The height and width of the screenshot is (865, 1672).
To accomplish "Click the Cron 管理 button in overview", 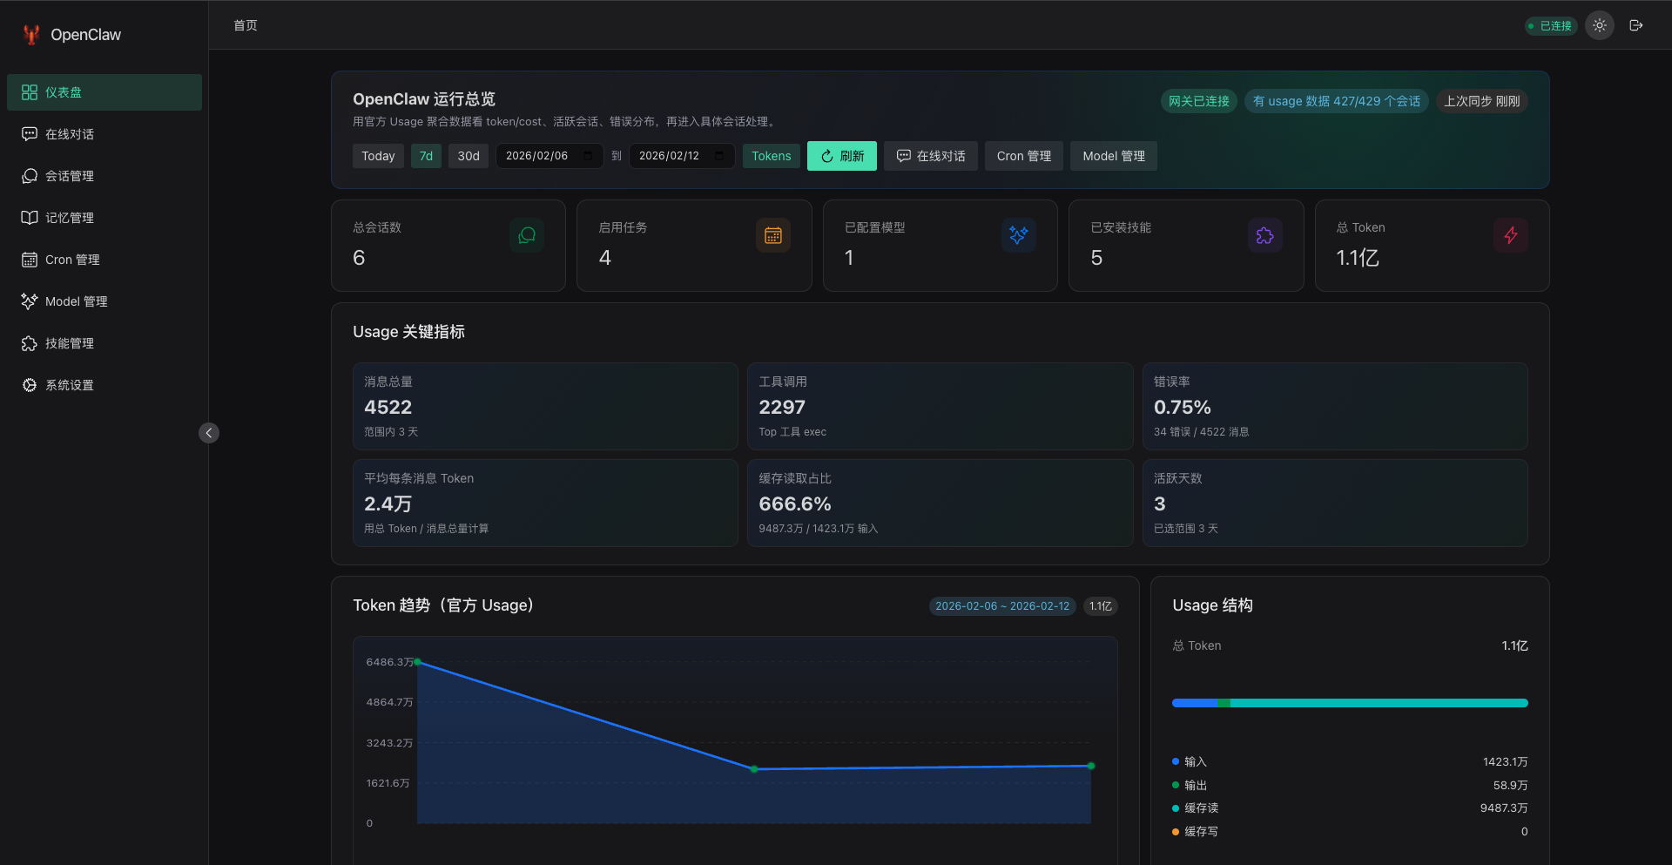I will click(x=1023, y=156).
